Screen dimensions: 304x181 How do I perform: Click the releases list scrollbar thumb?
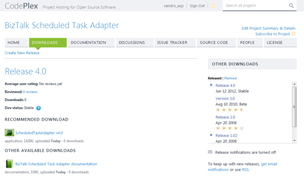click(294, 107)
